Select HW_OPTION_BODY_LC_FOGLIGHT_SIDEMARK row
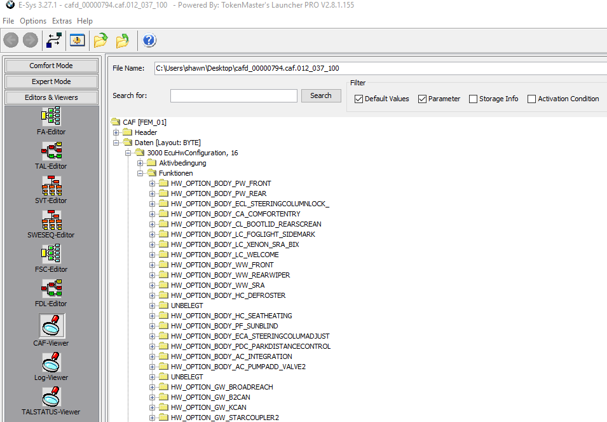Viewport: 607px width, 422px height. (243, 234)
